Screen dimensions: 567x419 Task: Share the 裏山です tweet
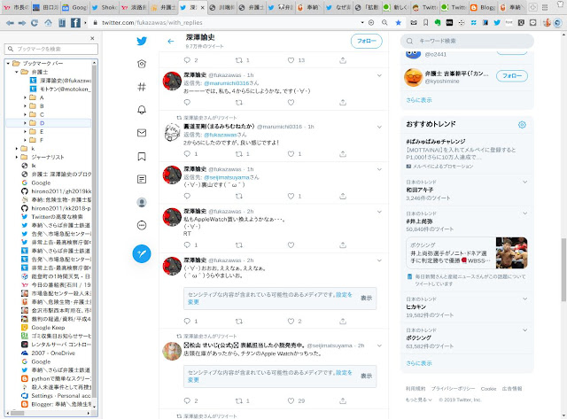click(343, 196)
